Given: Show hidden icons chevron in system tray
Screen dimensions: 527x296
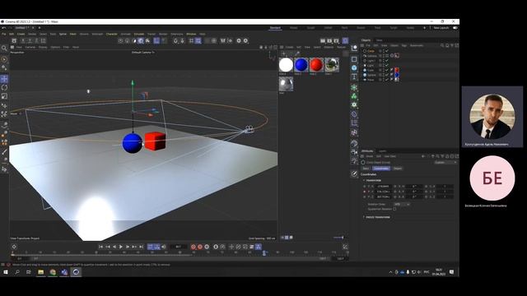Looking at the screenshot, I should pyautogui.click(x=390, y=272).
